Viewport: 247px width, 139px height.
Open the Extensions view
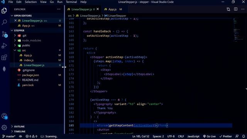[x=4, y=58]
